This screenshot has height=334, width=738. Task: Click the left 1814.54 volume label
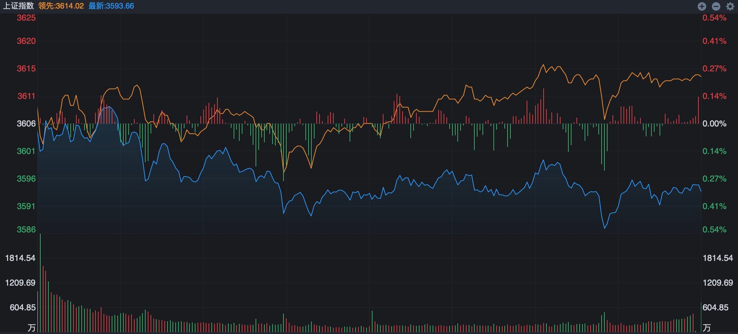coord(20,258)
